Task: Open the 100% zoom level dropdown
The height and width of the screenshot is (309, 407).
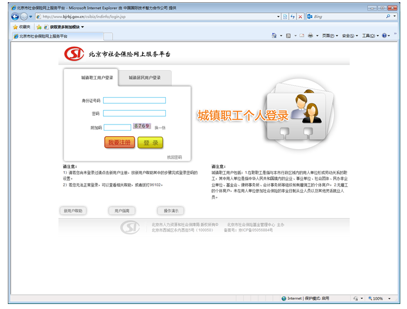Action: pyautogui.click(x=388, y=298)
